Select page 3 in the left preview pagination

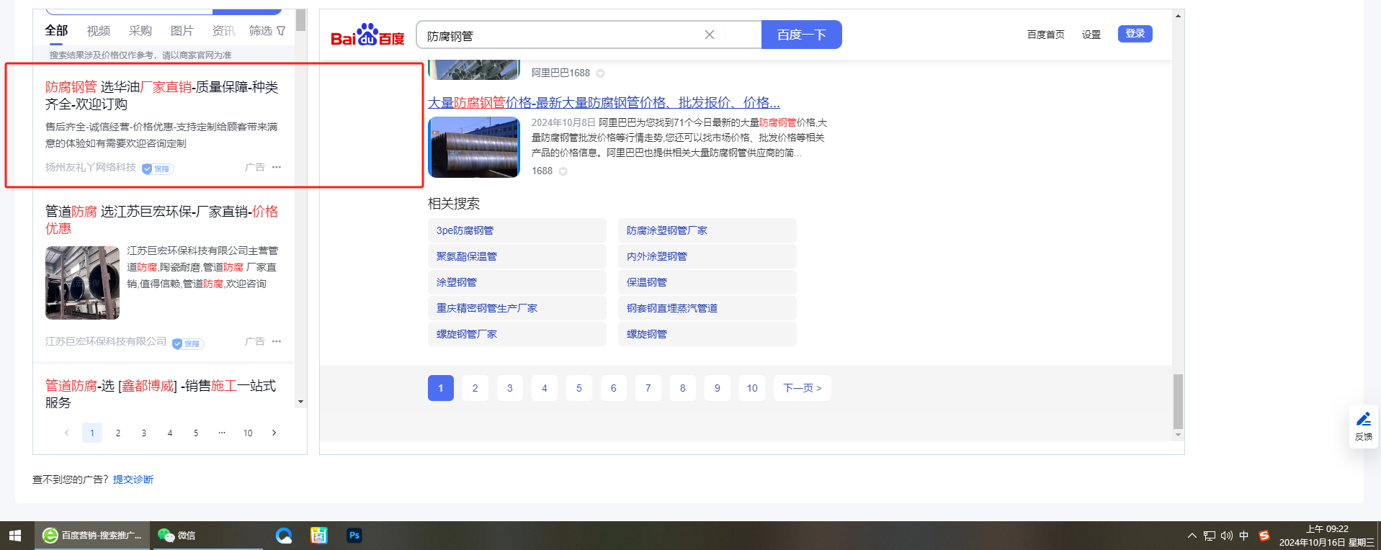click(x=144, y=433)
